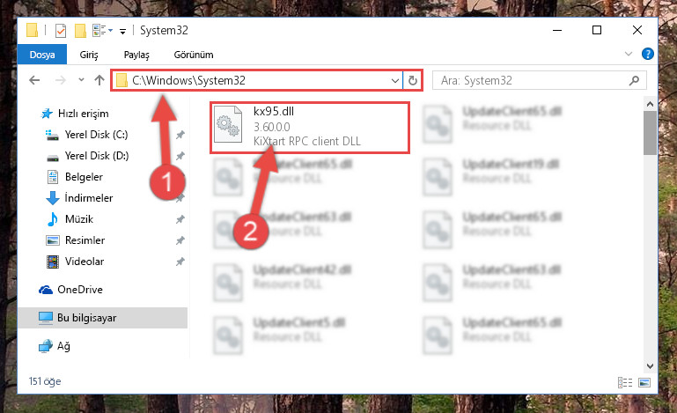Go up one folder level

pos(99,80)
